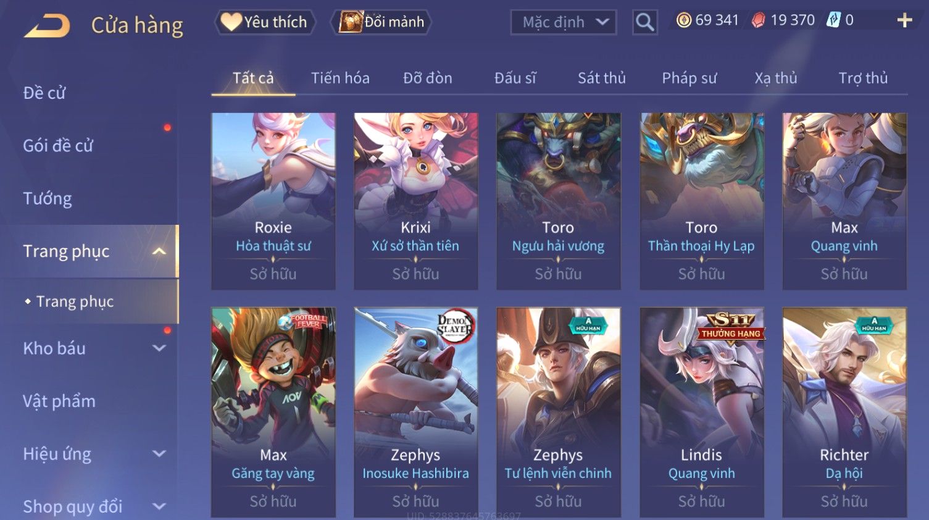Screen dimensions: 929x520
Task: Switch to the Pháp sư tab
Action: [689, 78]
